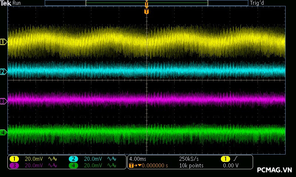
Task: Click the 0.00 V trigger level readout
Action: 230,166
